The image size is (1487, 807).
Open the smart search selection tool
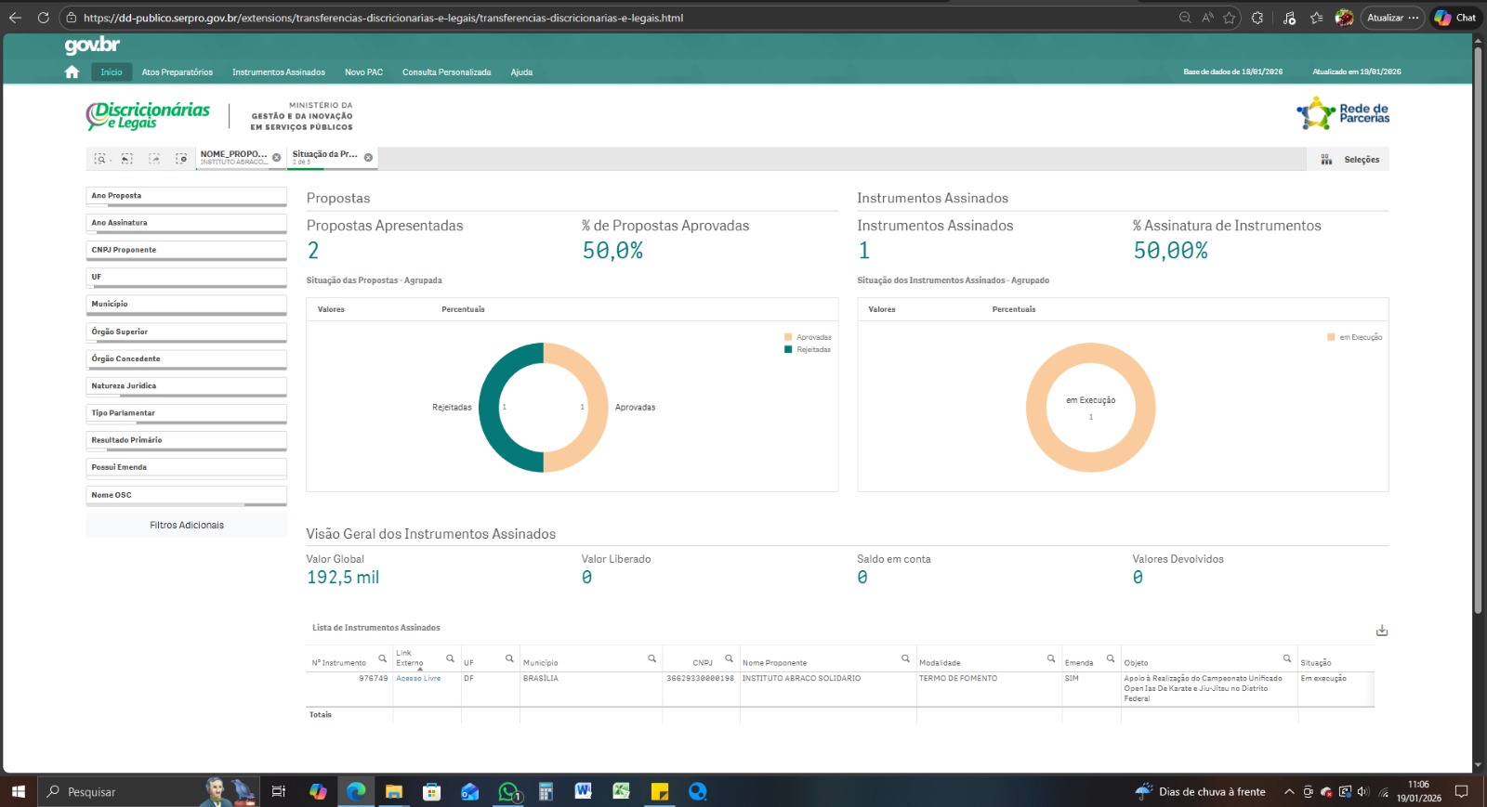(100, 159)
